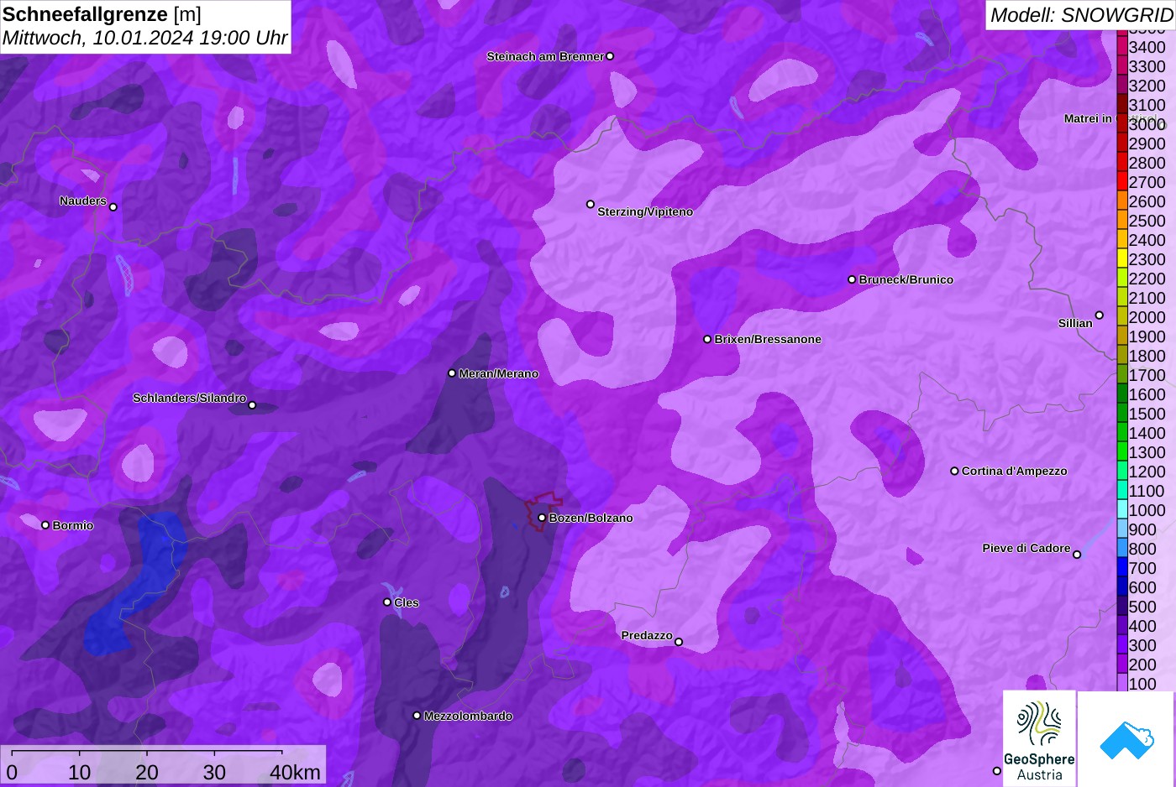Click the Mezzolombardo marker dot

[417, 716]
